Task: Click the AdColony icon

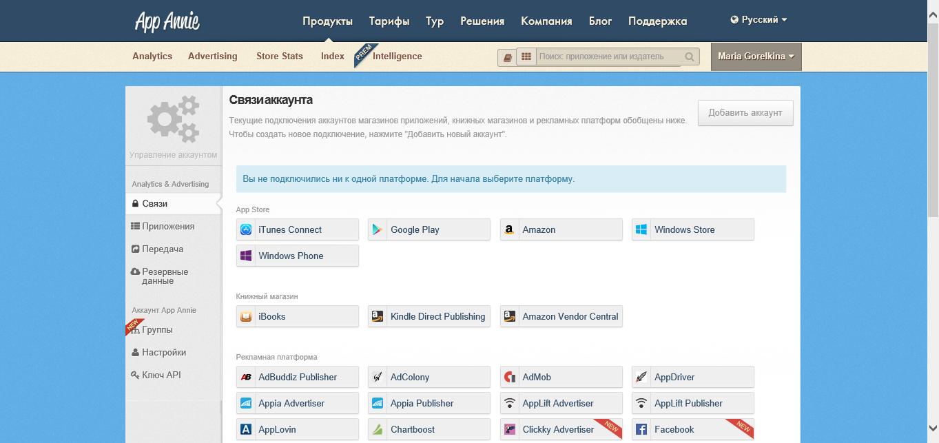Action: (378, 377)
